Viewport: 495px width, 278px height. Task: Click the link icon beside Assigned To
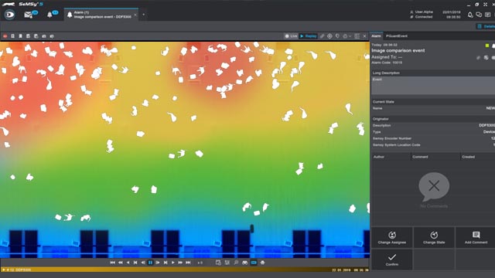tap(479, 57)
